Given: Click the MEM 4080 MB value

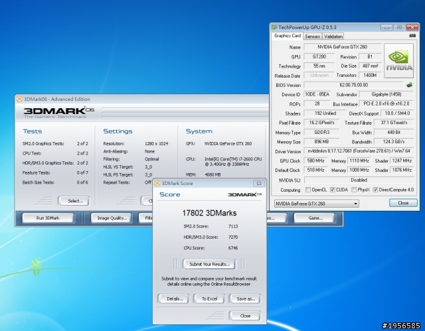Looking at the screenshot, I should coord(212,175).
